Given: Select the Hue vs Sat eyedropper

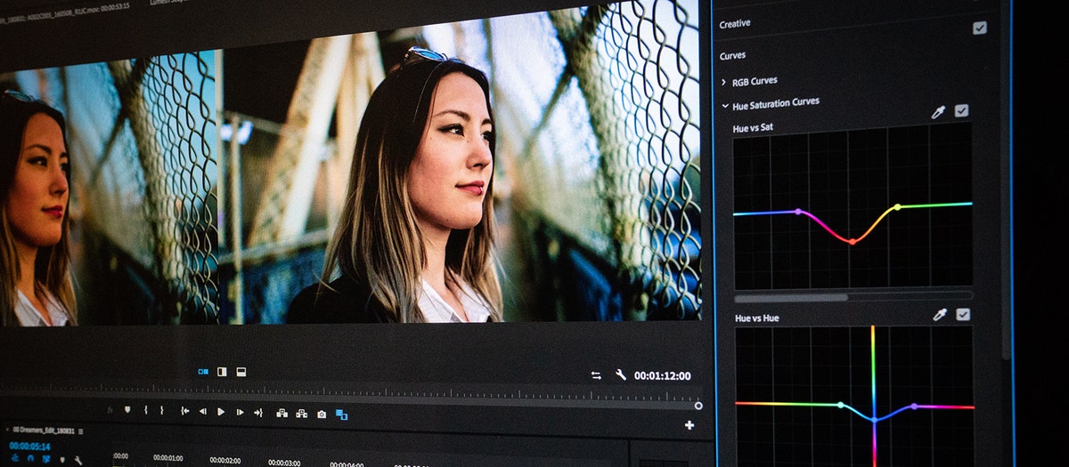Looking at the screenshot, I should point(938,111).
